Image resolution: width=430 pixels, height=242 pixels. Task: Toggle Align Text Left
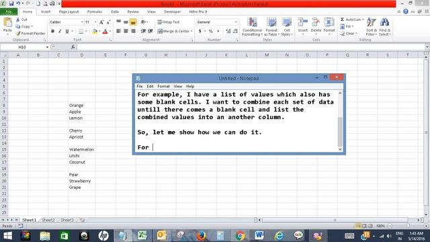tap(118, 32)
